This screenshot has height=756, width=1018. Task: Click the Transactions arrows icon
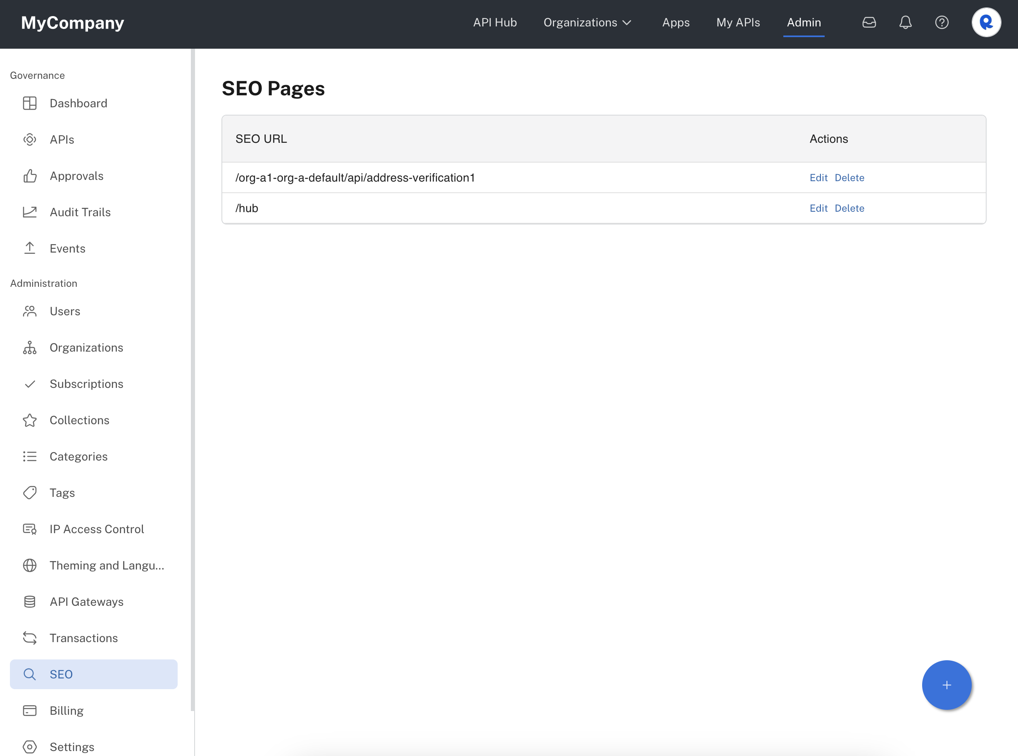pos(30,638)
